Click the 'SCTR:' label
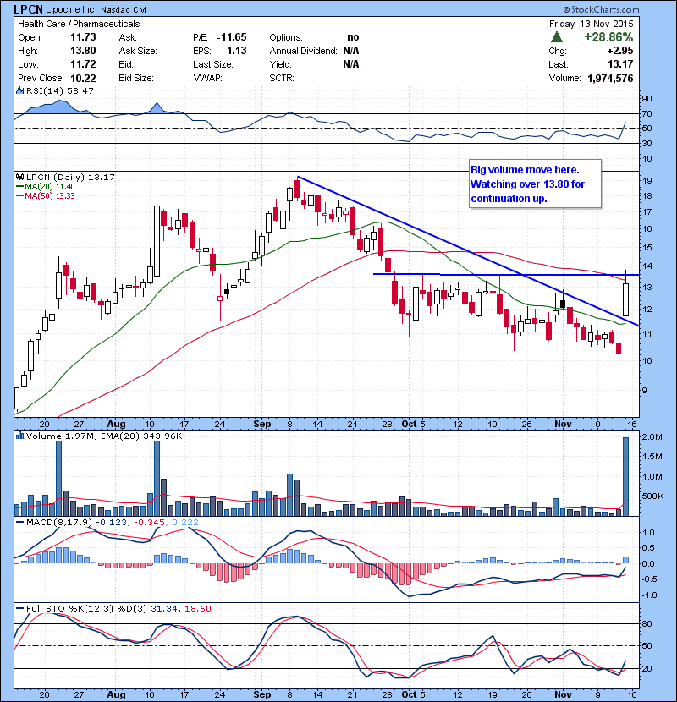Viewport: 677px width, 702px height. (282, 78)
